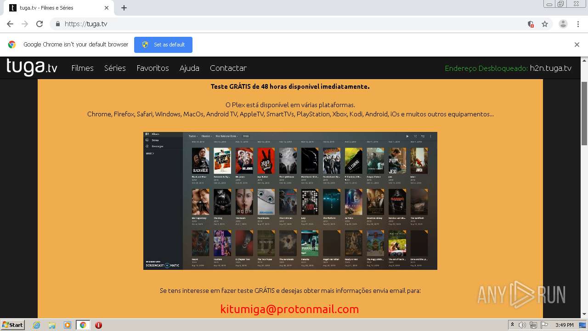The image size is (588, 331).
Task: Open the Plex library screenshot image
Action: (x=290, y=201)
